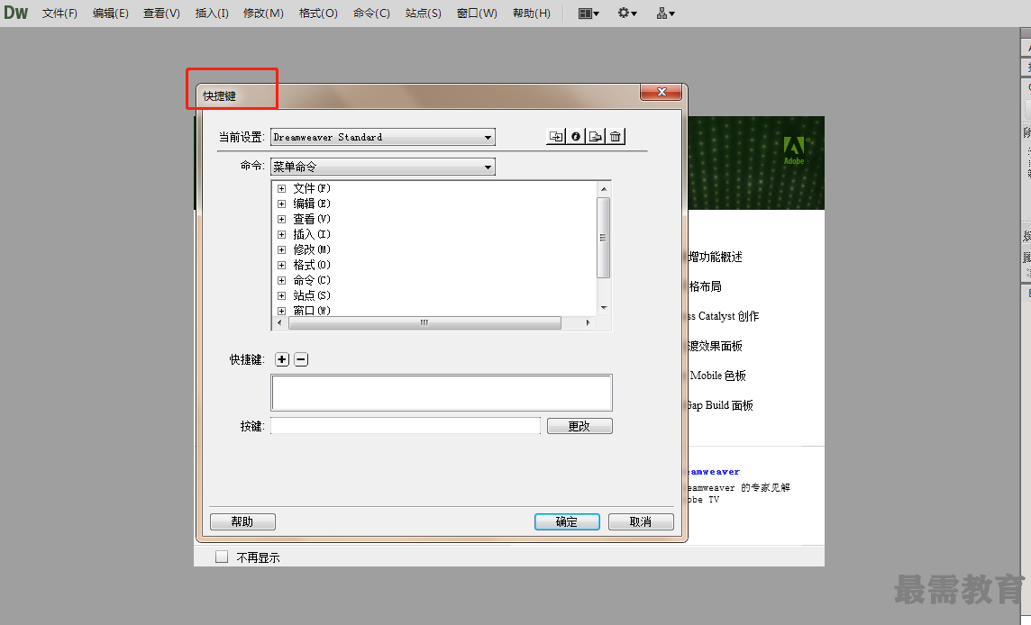Viewport: 1031px width, 625px height.
Task: Open the 站点(S) menu in menu bar
Action: pyautogui.click(x=424, y=14)
